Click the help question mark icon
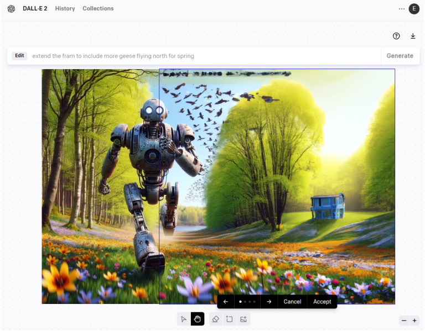The width and height of the screenshot is (425, 331). point(396,36)
